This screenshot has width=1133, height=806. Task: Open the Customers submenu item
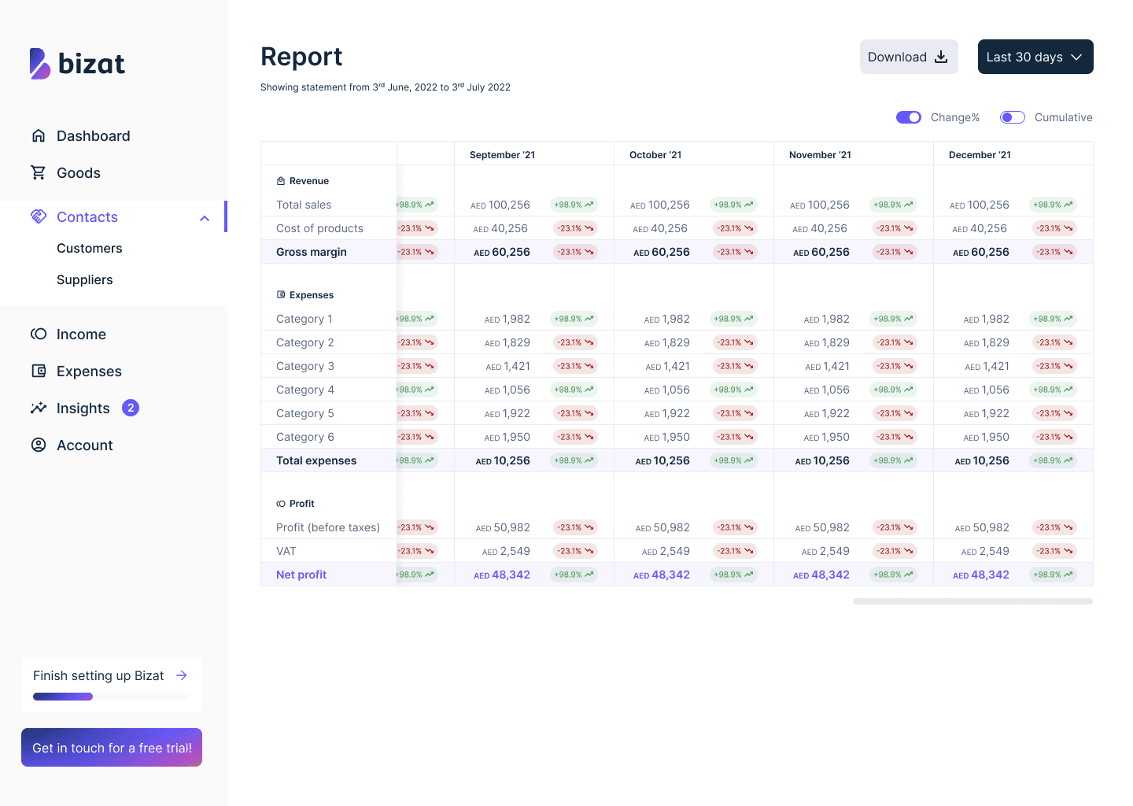pos(90,248)
